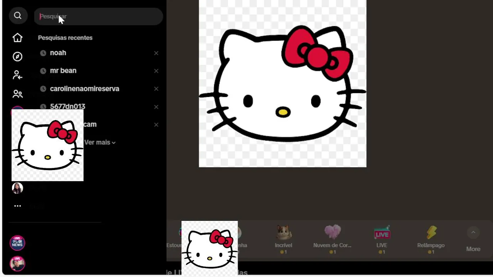Remove the recent search ending in "cam"
This screenshot has height=277, width=493.
tap(156, 125)
